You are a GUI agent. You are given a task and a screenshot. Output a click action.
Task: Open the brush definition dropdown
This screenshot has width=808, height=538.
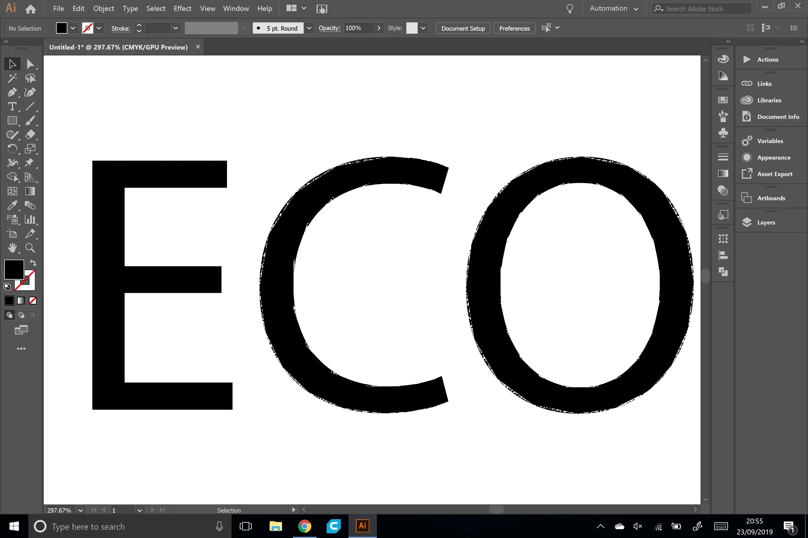(309, 28)
